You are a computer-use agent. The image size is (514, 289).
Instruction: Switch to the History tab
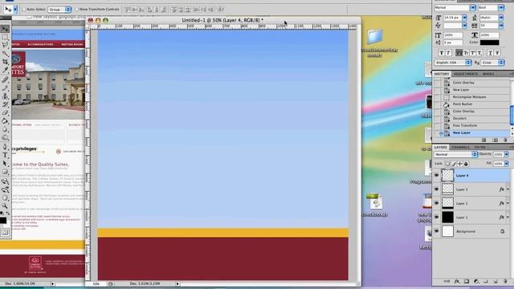tap(442, 74)
